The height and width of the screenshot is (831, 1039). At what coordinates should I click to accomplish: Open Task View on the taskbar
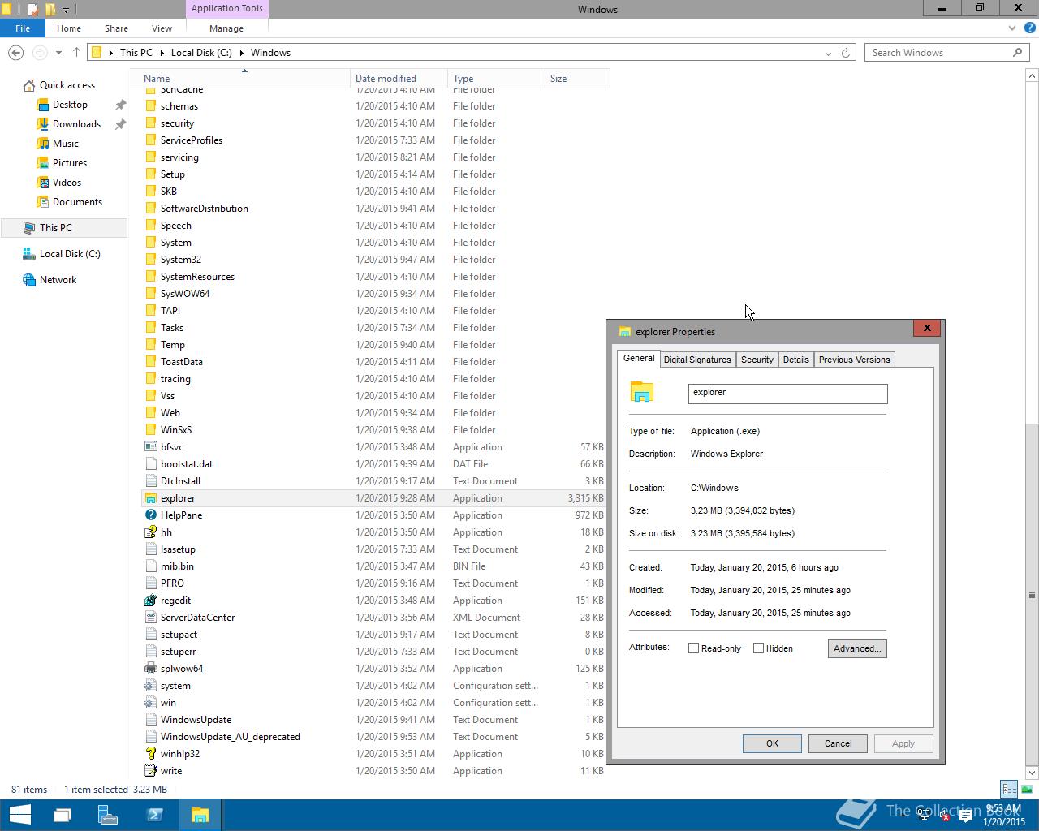(x=63, y=815)
